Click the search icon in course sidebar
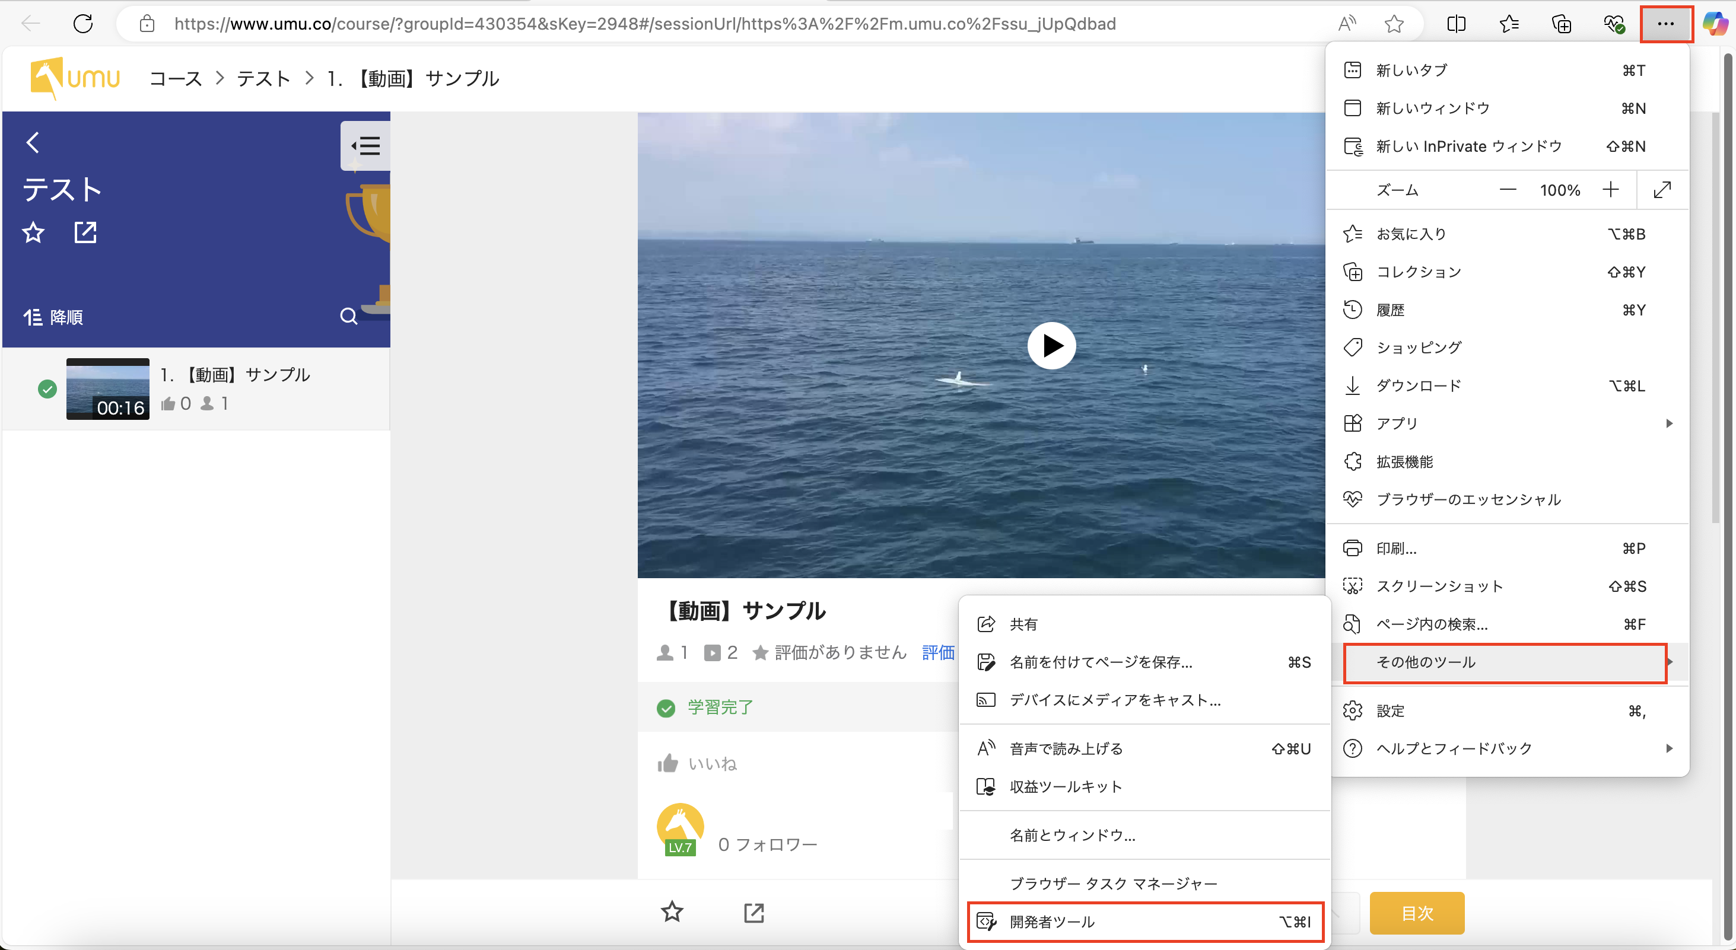This screenshot has height=950, width=1736. (x=348, y=316)
